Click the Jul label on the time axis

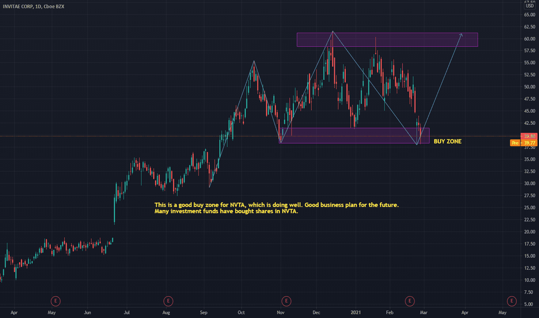point(127,312)
